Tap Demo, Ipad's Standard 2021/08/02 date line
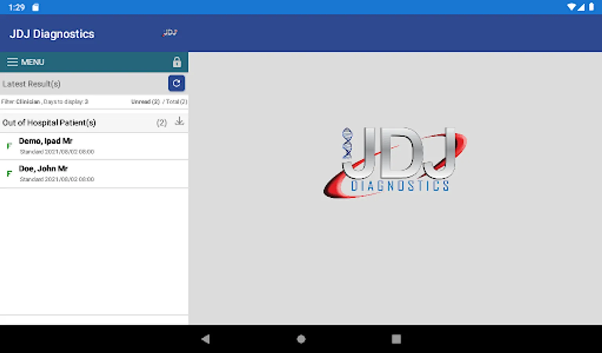Viewport: 602px width, 353px height. pos(57,152)
